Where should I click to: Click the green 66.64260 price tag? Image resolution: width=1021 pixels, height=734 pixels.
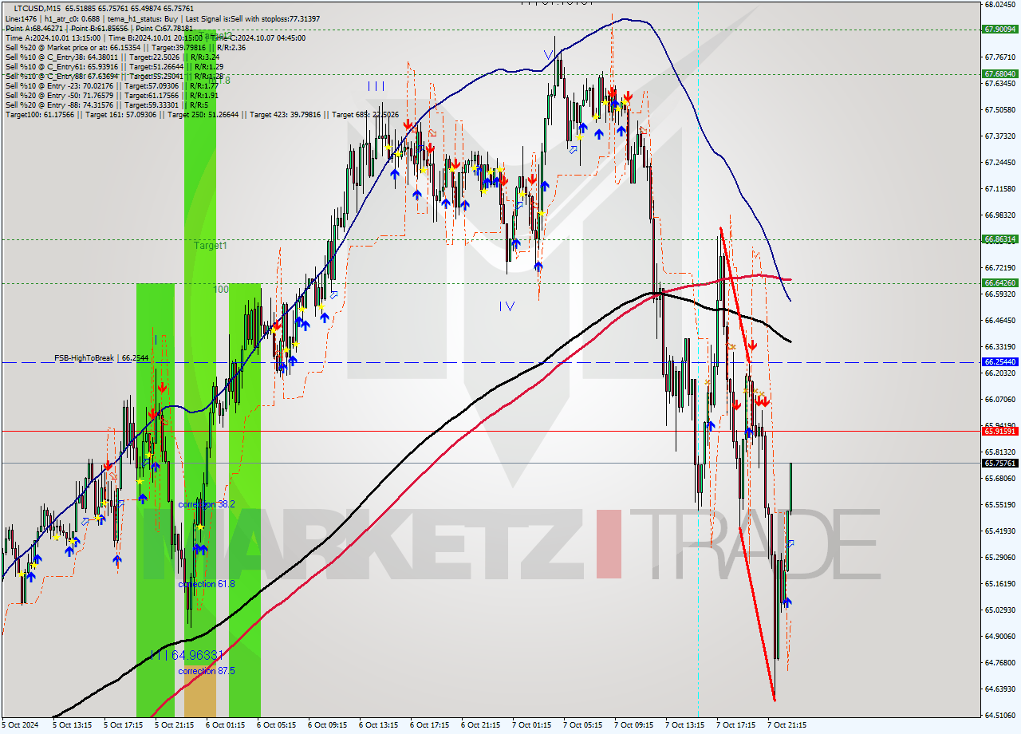click(x=1000, y=283)
